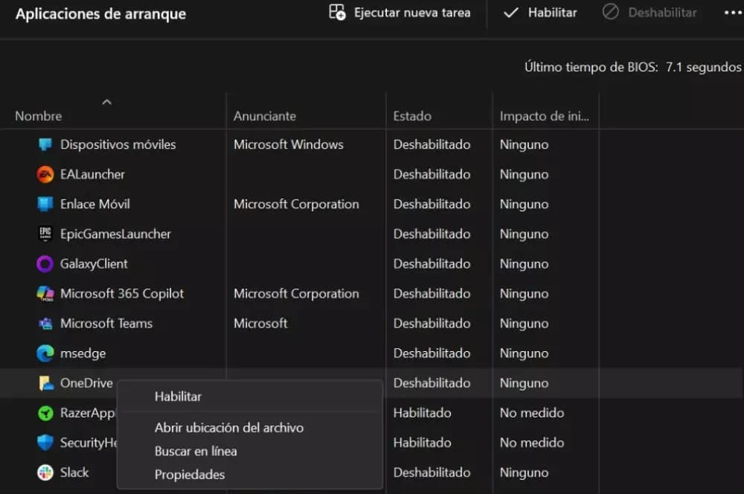Click the Enlace Móvil icon
Screen dimensions: 744x494
tap(45, 205)
